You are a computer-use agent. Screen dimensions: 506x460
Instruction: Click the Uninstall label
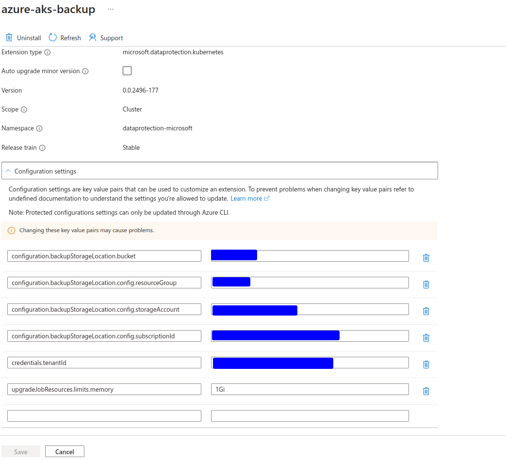tap(29, 38)
